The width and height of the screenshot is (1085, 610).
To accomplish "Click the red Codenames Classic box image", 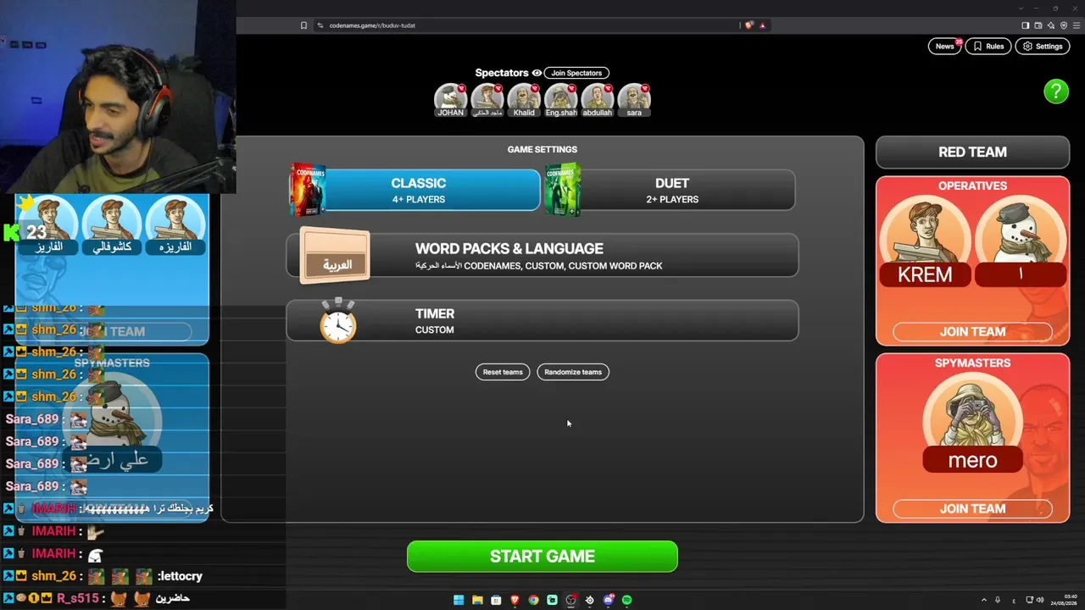I will coord(308,189).
